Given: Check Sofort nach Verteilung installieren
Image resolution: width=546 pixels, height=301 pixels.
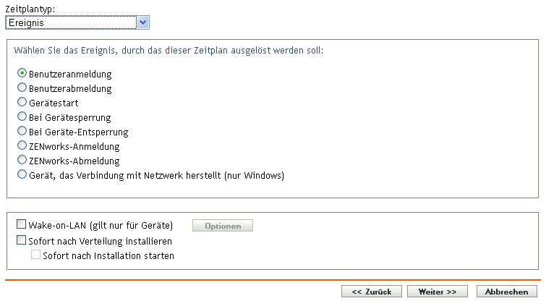Looking at the screenshot, I should (x=20, y=241).
